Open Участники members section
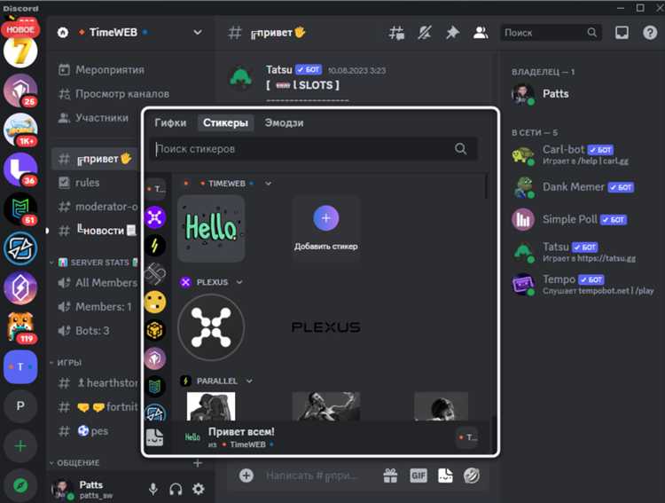The image size is (665, 503). (94, 118)
